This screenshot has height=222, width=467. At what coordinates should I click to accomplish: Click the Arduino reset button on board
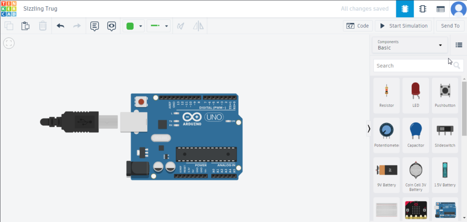point(141,102)
